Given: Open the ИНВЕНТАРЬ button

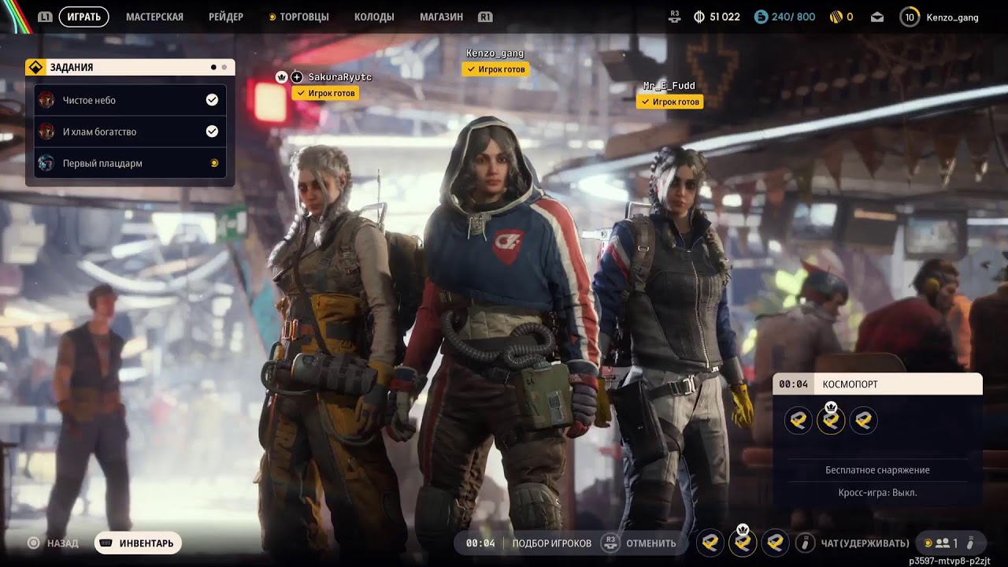Looking at the screenshot, I should point(138,543).
